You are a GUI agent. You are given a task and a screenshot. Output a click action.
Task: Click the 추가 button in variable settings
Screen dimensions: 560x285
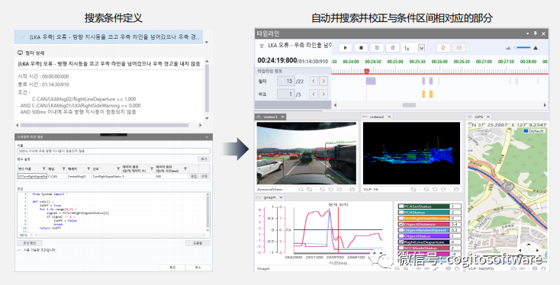click(x=204, y=159)
